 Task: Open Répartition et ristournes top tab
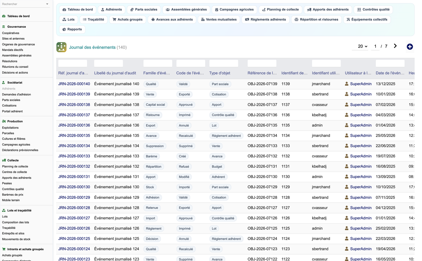316,20
